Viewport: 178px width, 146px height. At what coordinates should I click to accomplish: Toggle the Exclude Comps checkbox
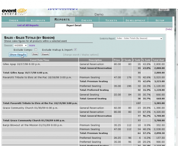pos(36,49)
